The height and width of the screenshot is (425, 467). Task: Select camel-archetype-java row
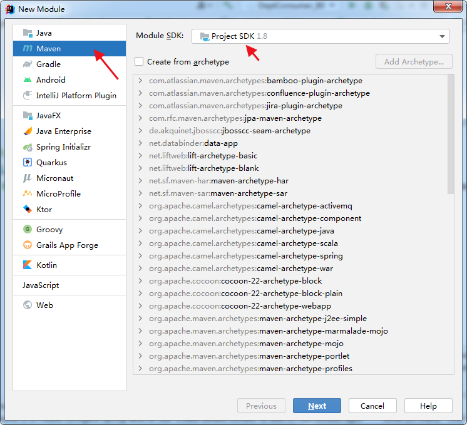coord(290,231)
